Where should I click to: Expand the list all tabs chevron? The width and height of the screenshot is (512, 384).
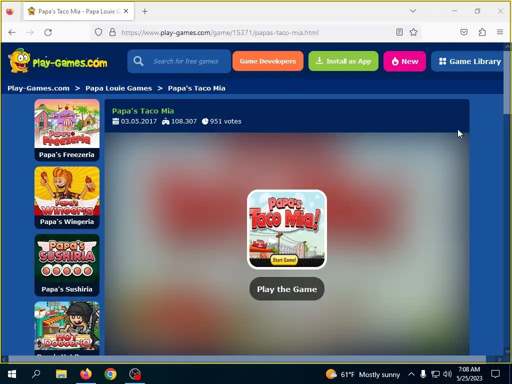coord(412,11)
